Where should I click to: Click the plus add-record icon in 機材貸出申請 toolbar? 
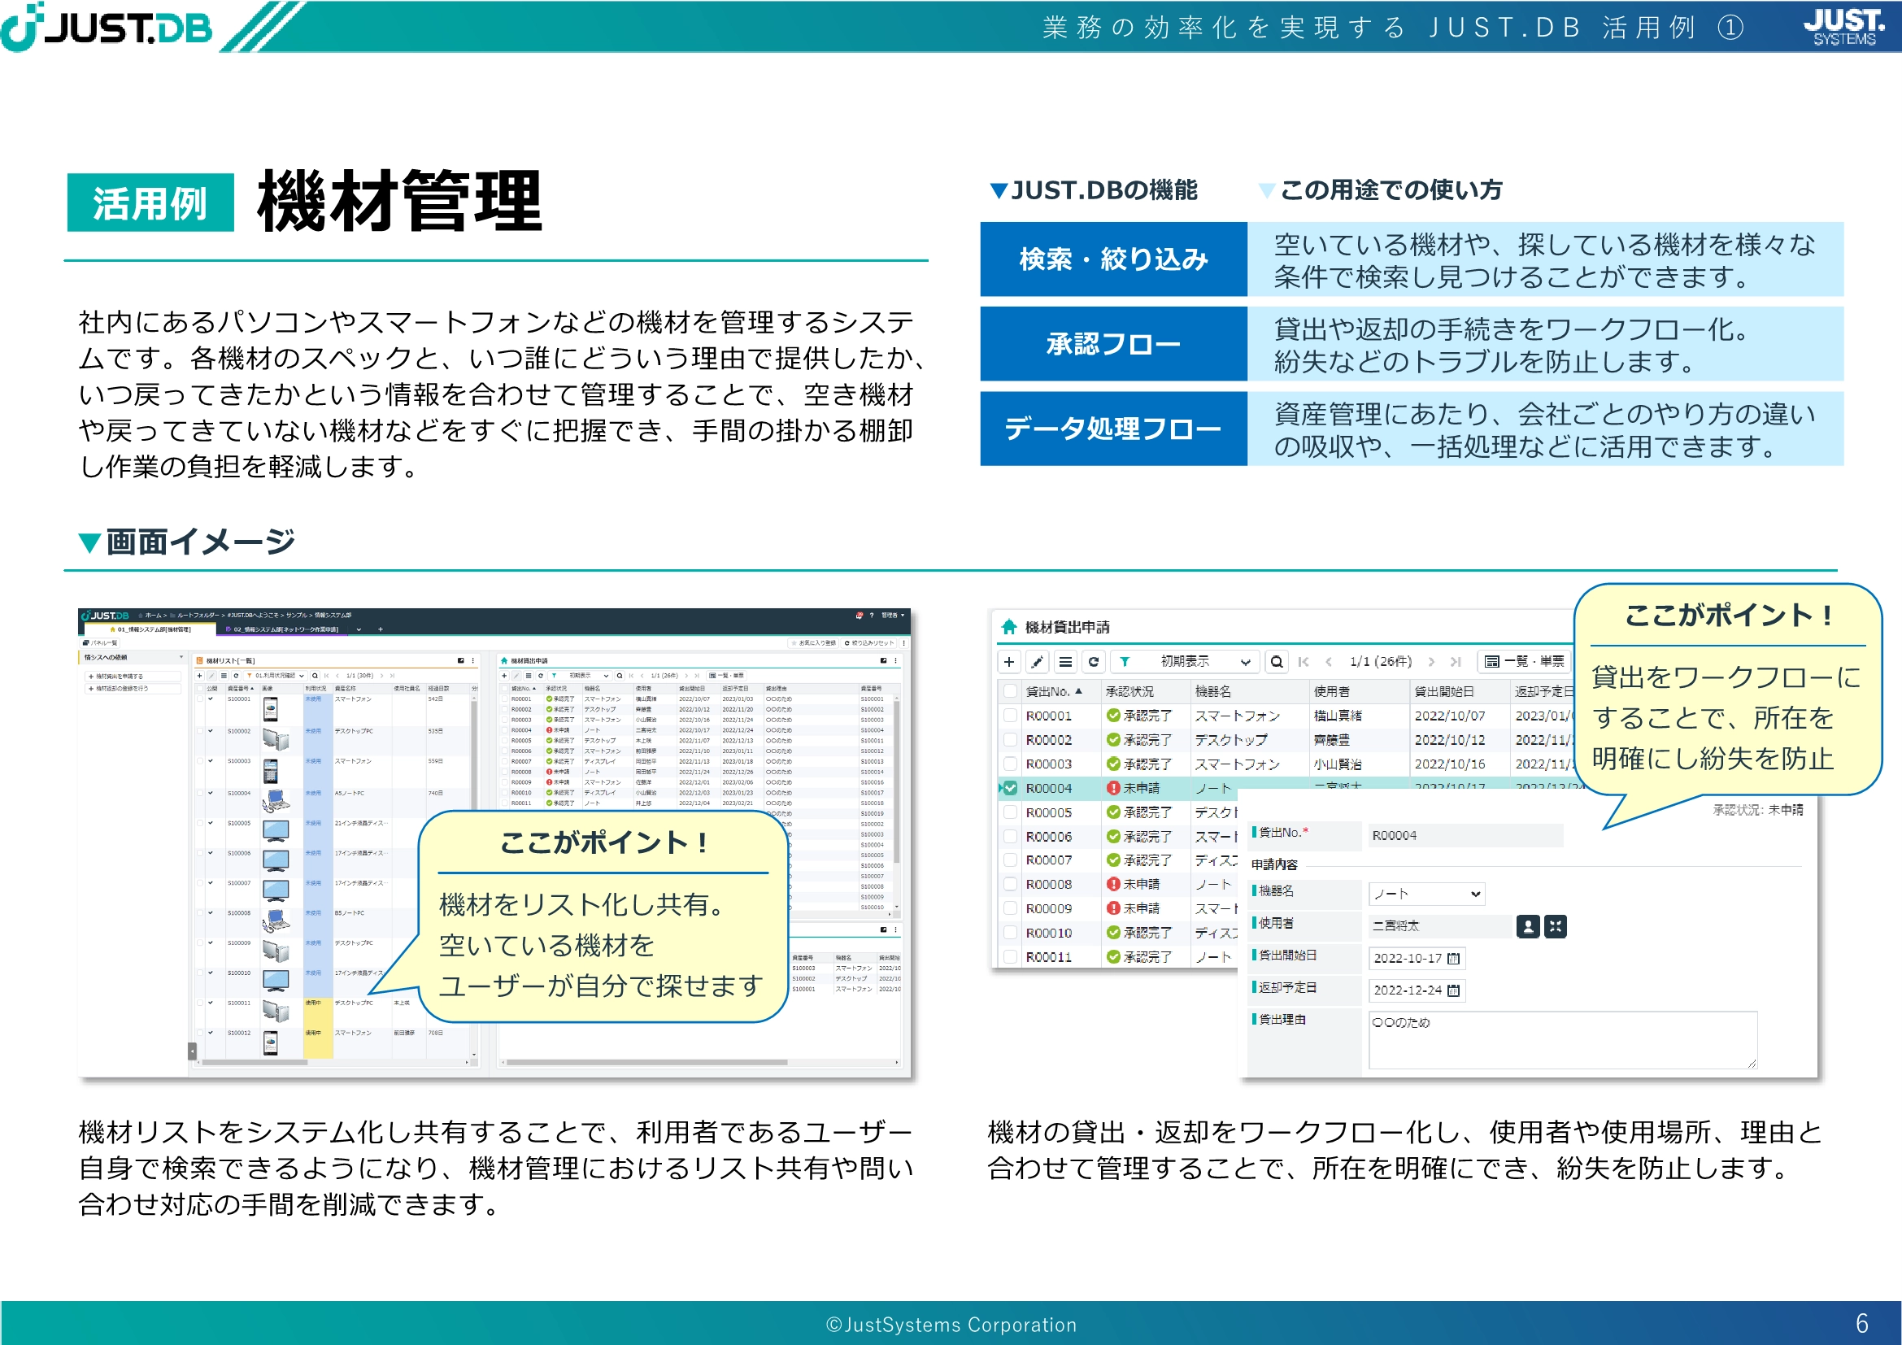(1009, 662)
